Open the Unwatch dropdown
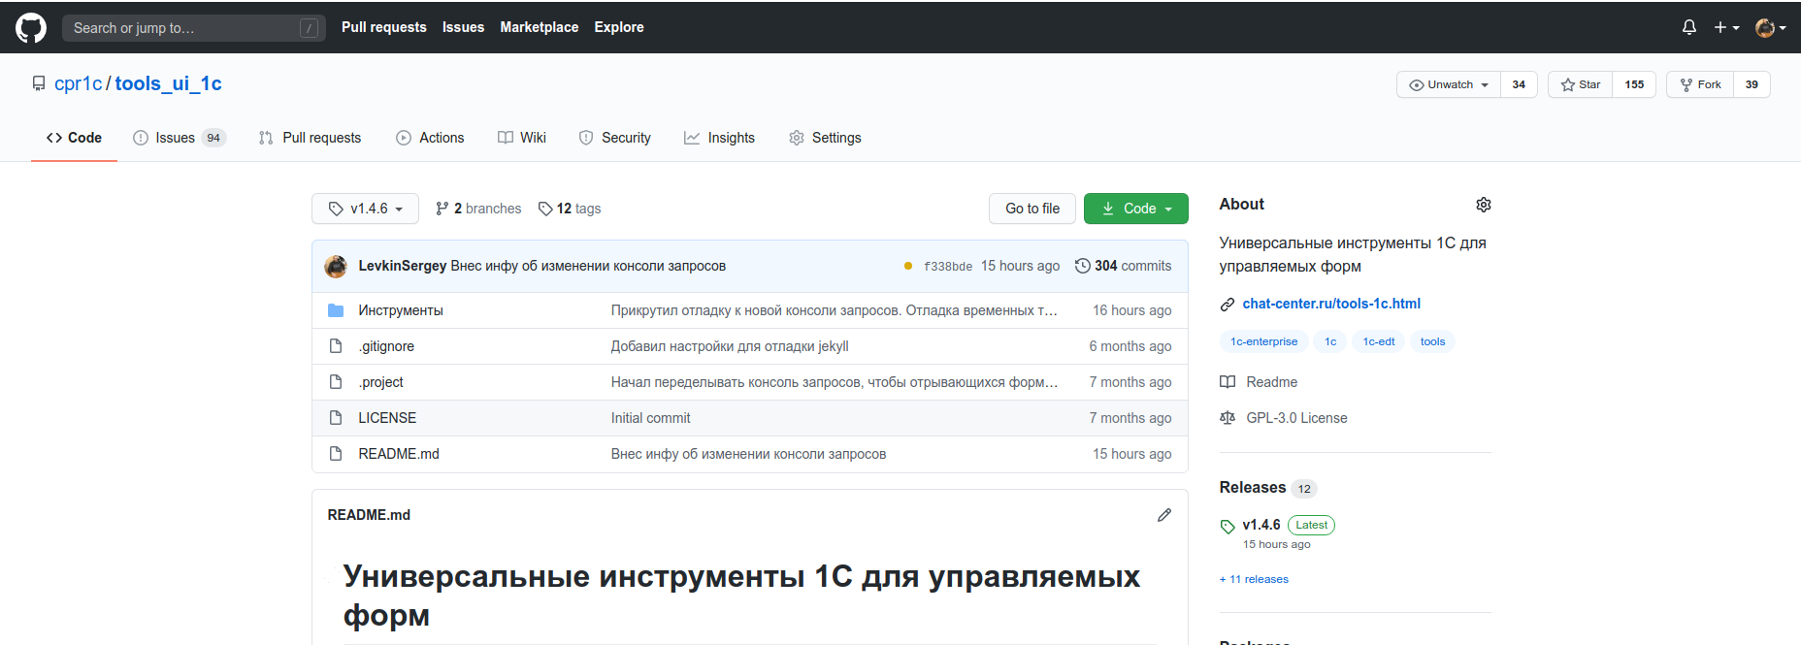The height and width of the screenshot is (645, 1801). pos(1449,84)
